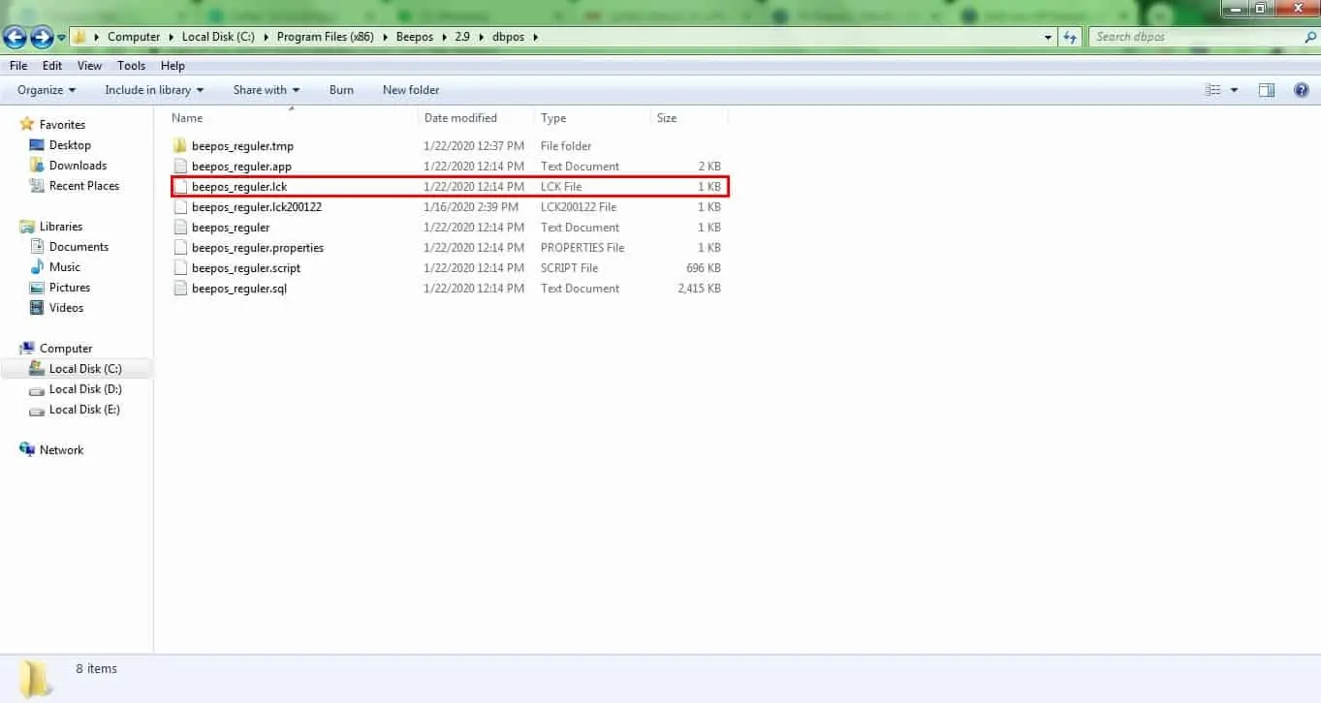This screenshot has width=1321, height=703.
Task: Click the New folder button
Action: click(x=411, y=90)
